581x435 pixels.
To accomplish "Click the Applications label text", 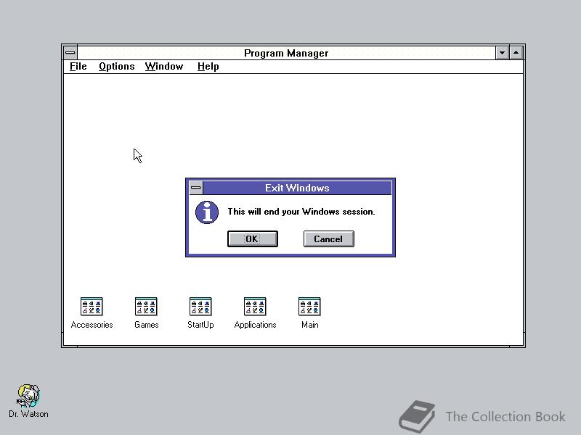I will click(x=255, y=325).
